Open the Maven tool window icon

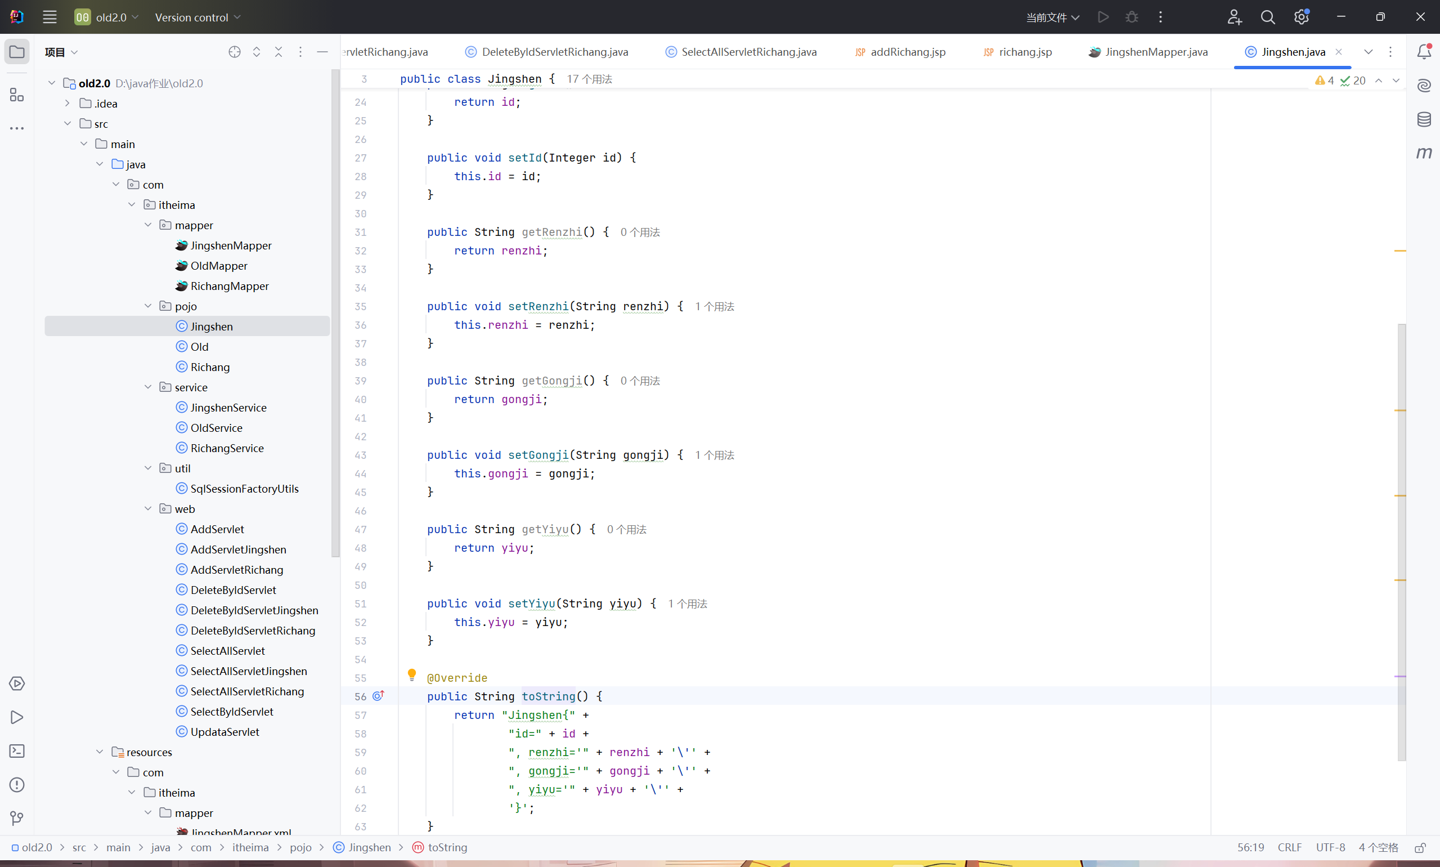(x=1424, y=153)
